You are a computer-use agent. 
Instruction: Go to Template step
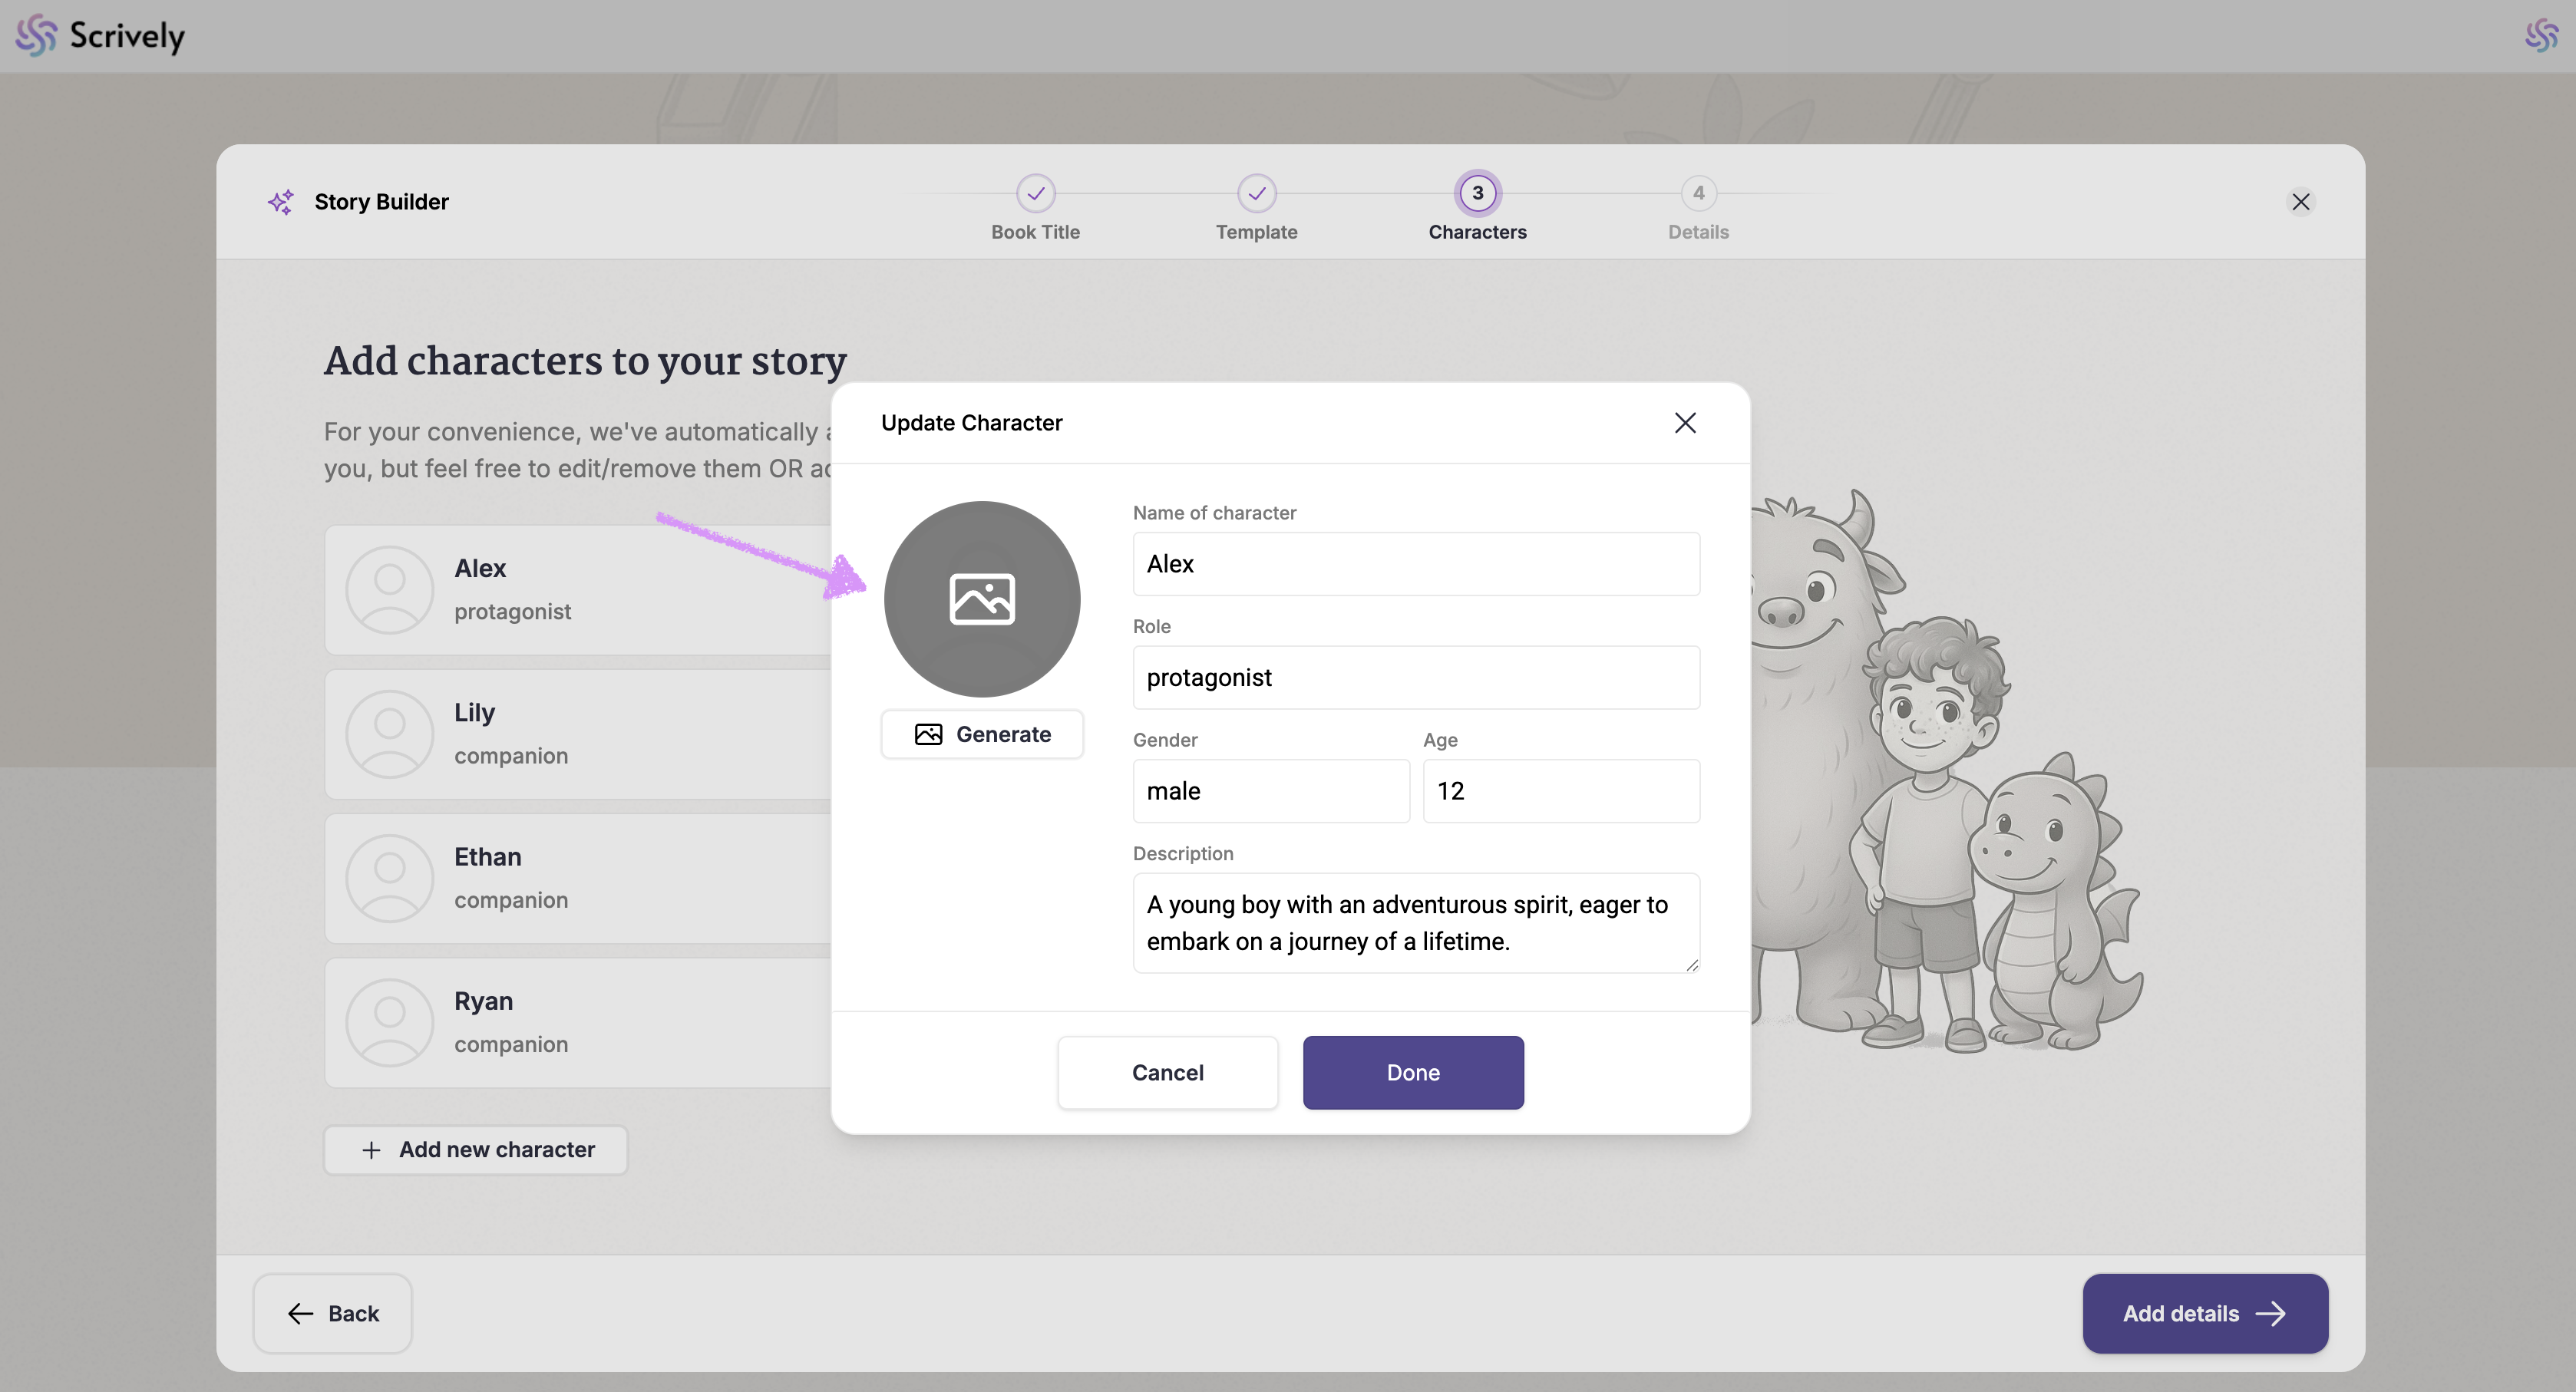coord(1256,194)
